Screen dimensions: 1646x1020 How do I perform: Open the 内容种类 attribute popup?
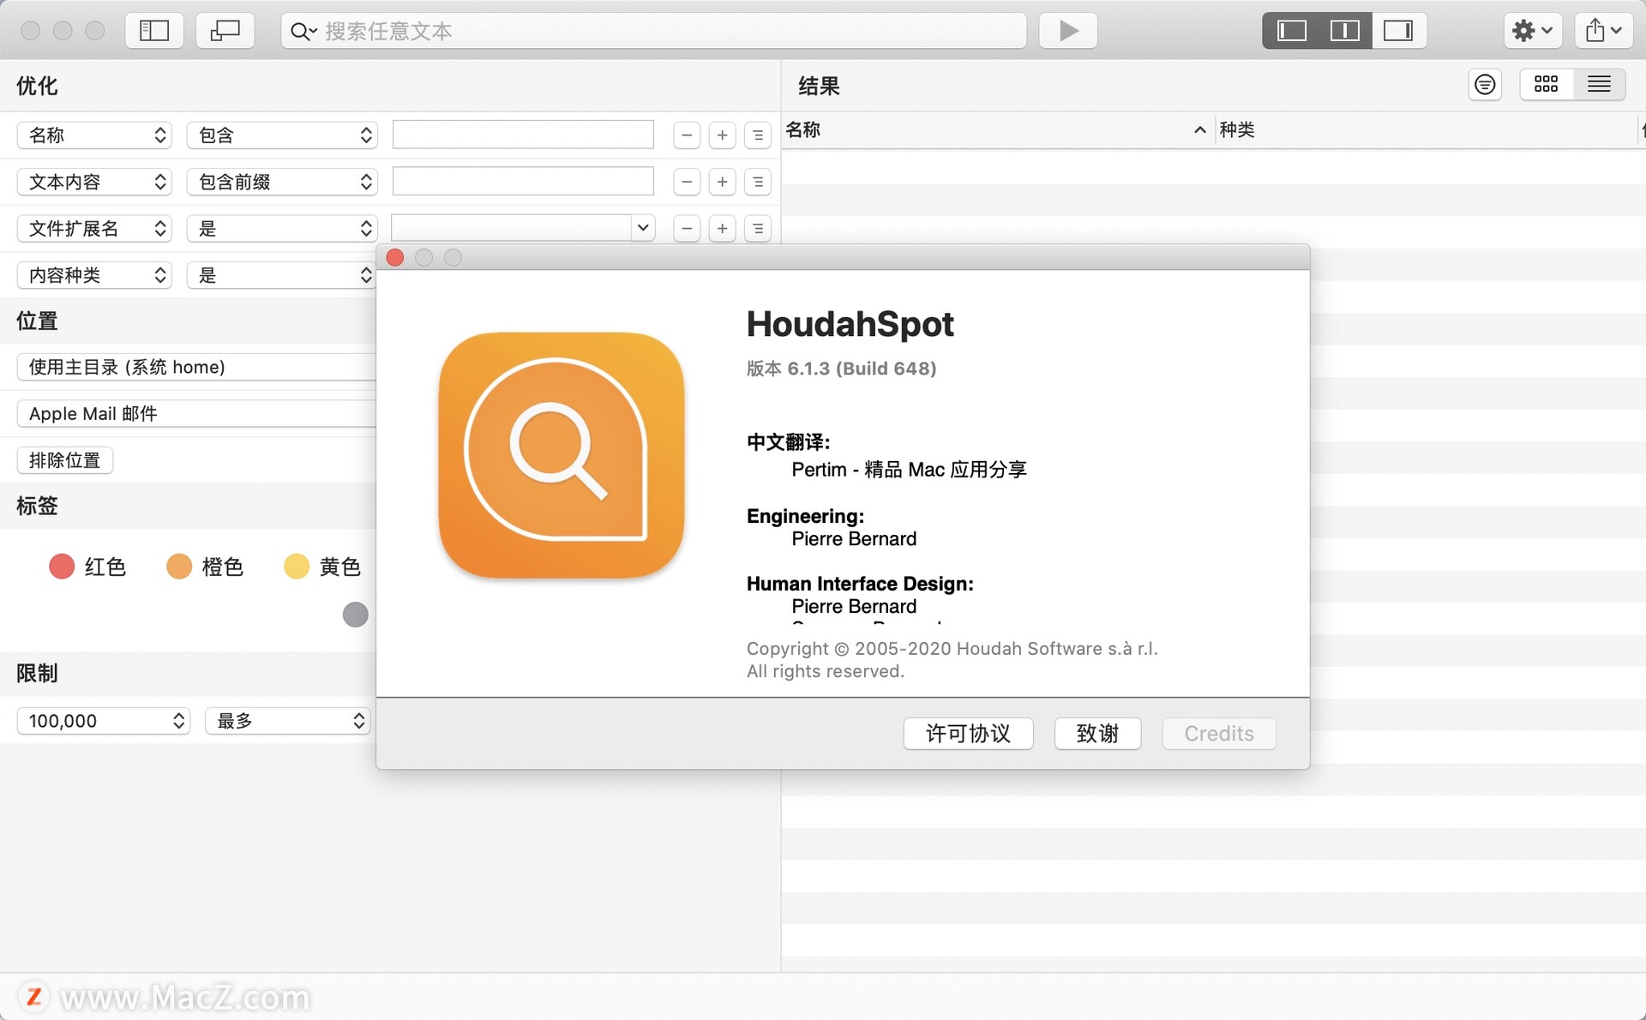(94, 275)
